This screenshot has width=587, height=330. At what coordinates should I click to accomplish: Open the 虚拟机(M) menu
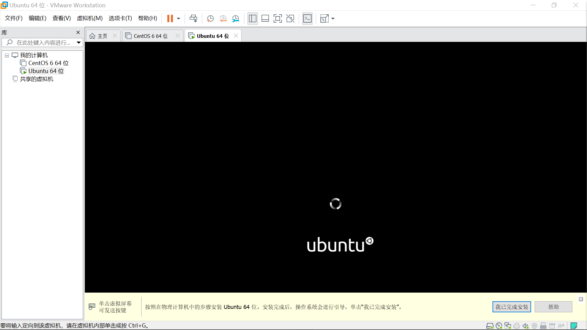tap(90, 18)
